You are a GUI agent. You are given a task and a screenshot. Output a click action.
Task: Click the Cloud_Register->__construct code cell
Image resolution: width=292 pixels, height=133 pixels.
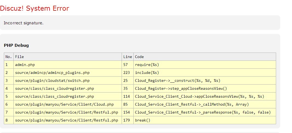click(178, 80)
